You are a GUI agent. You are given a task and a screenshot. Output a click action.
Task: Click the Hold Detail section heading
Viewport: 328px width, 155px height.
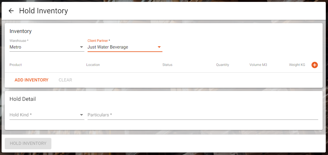23,99
